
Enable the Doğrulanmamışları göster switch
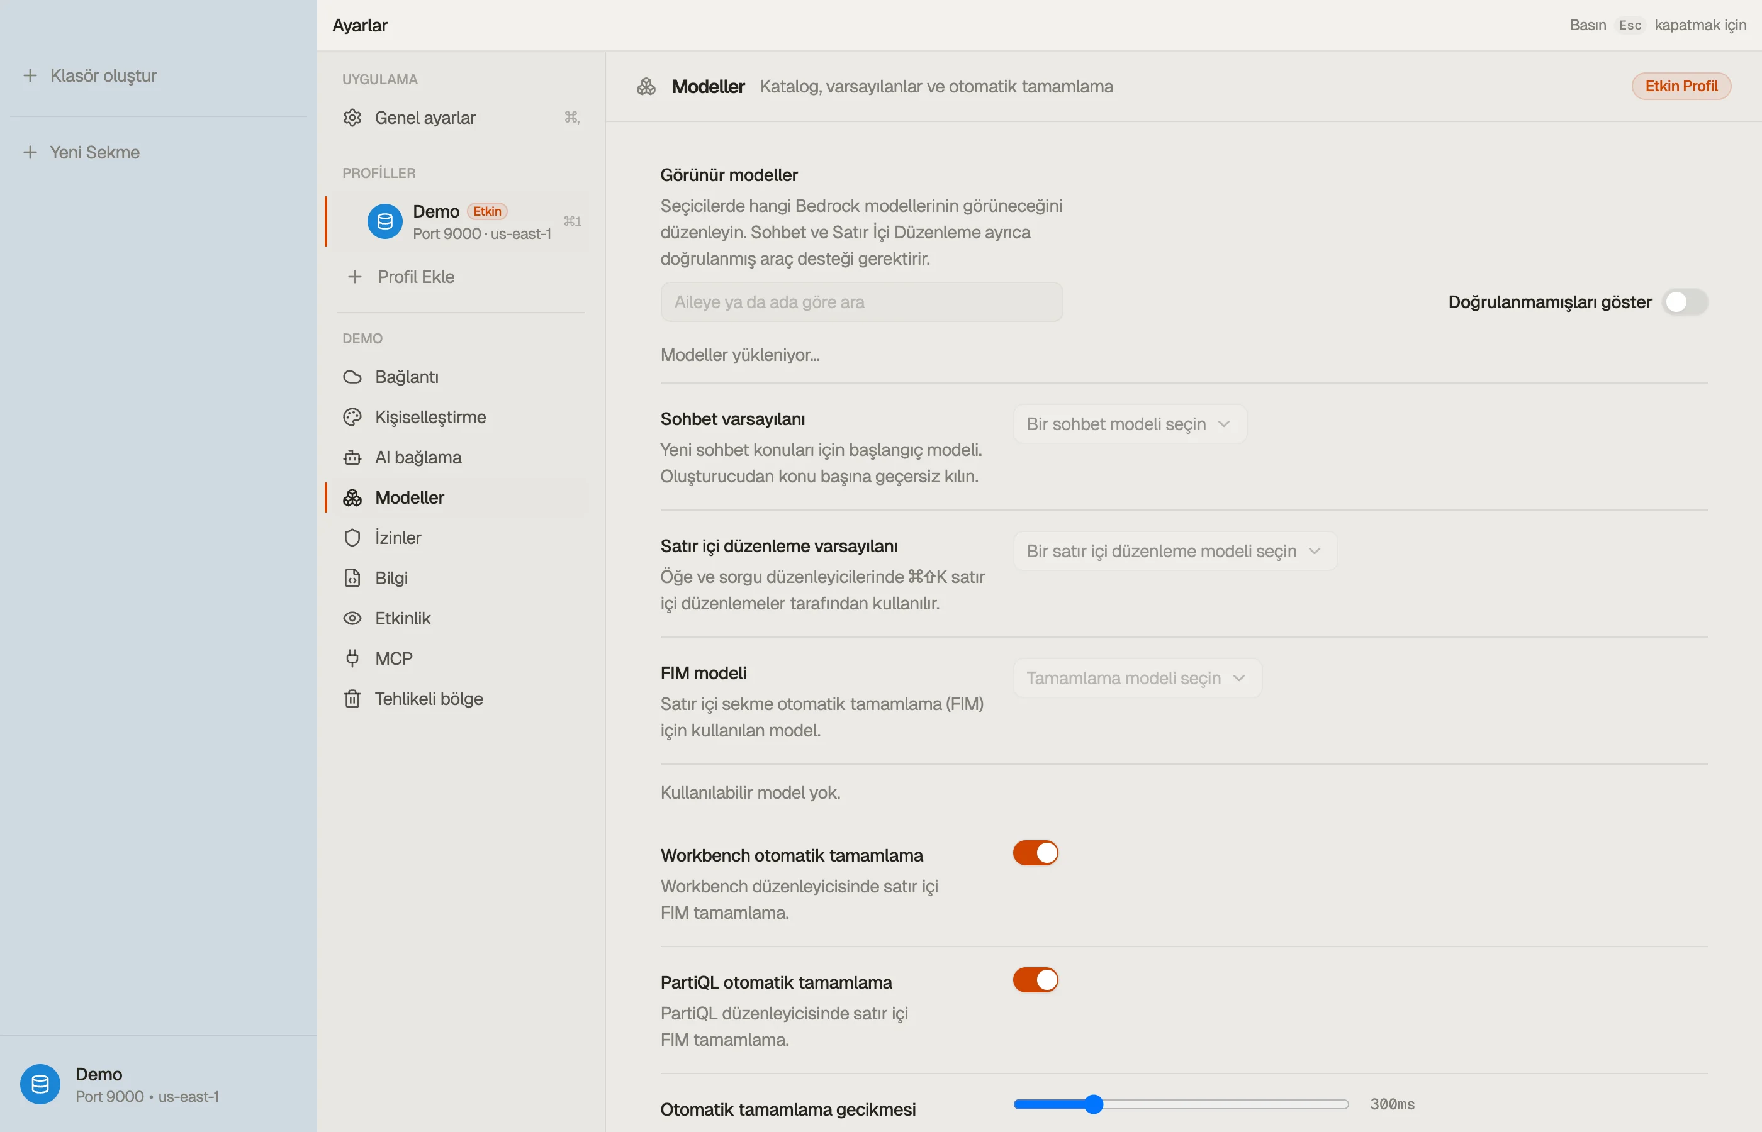coord(1685,302)
